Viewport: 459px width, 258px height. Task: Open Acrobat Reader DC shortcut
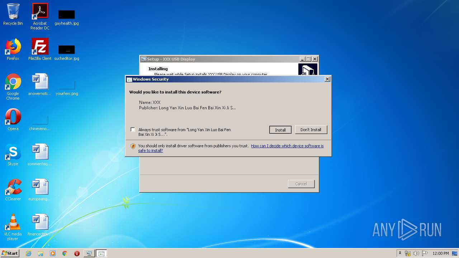coord(40,16)
